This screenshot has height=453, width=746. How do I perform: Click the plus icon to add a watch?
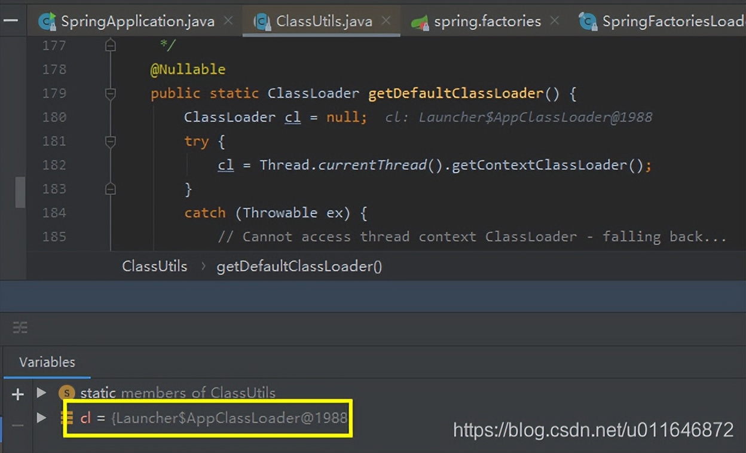tap(18, 394)
